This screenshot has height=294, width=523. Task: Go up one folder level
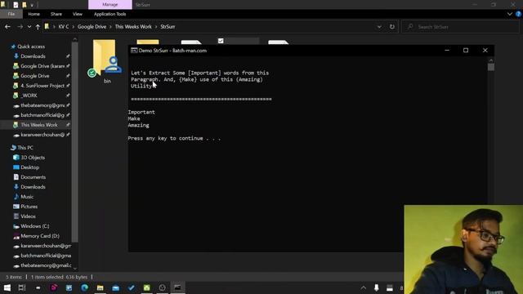[x=38, y=27]
